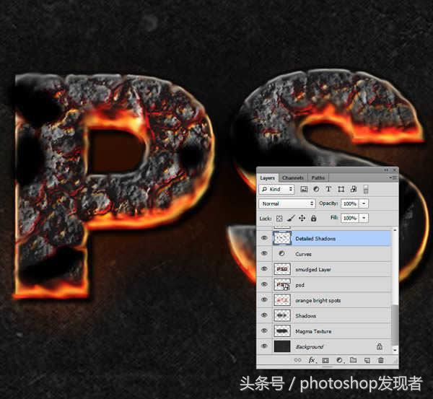
Task: Click the Opacity 100% field
Action: pyautogui.click(x=350, y=203)
